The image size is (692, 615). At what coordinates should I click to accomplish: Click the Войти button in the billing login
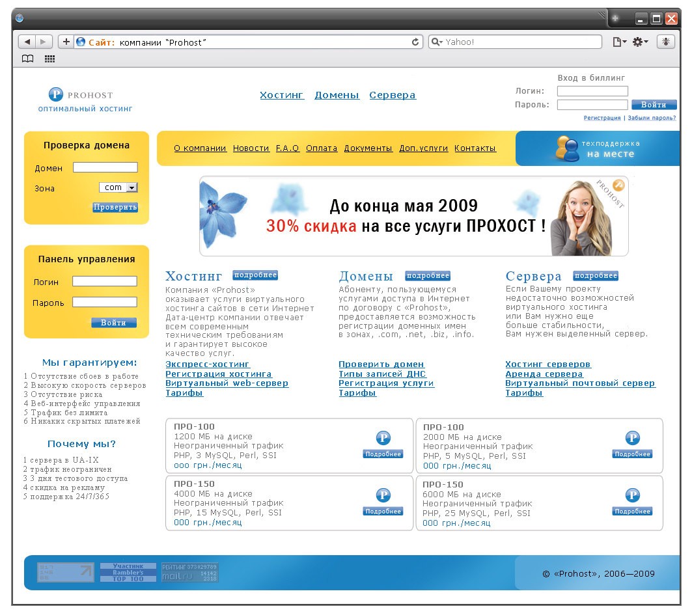coord(654,105)
